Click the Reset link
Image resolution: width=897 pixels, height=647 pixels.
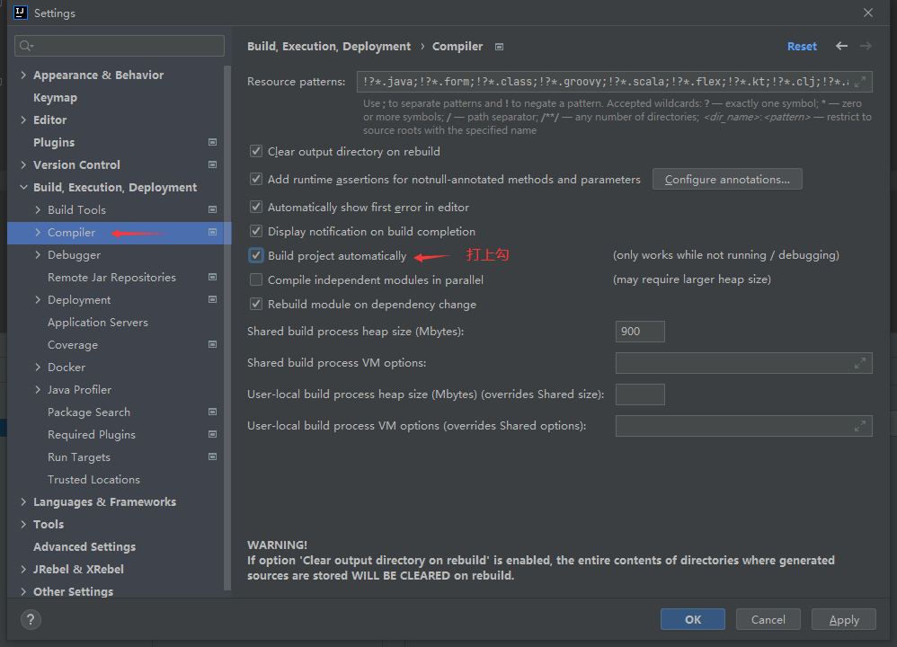[802, 47]
